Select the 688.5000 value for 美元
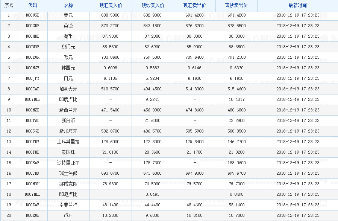 (111, 15)
